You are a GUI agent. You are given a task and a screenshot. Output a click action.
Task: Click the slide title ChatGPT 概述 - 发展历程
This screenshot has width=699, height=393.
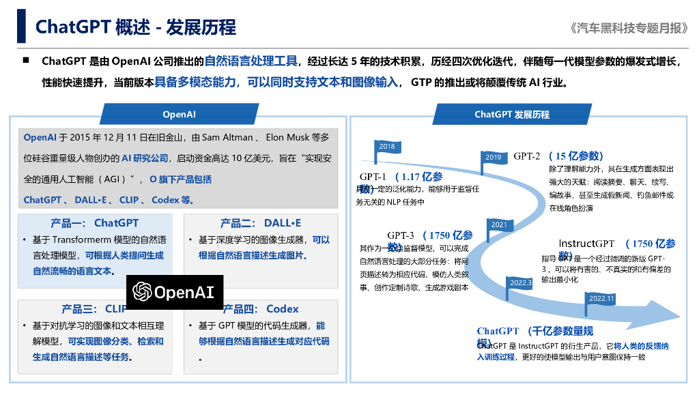point(136,27)
